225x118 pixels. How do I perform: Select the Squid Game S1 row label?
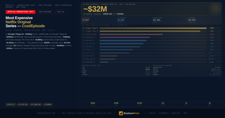(90, 62)
